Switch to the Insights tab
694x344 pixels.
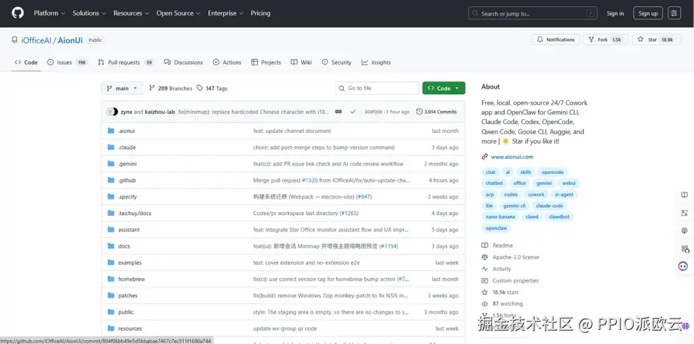pyautogui.click(x=376, y=62)
